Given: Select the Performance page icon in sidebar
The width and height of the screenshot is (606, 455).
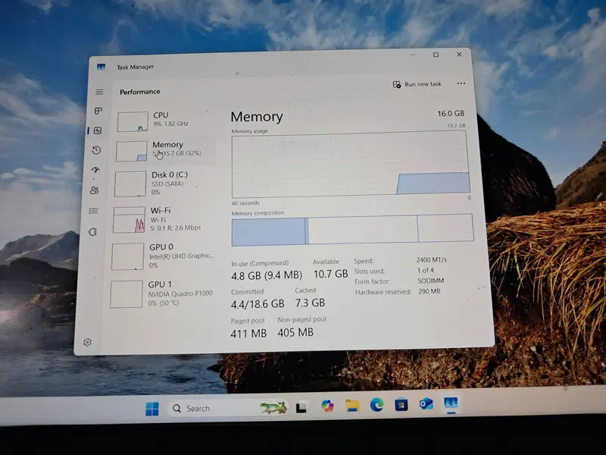Looking at the screenshot, I should tap(98, 130).
